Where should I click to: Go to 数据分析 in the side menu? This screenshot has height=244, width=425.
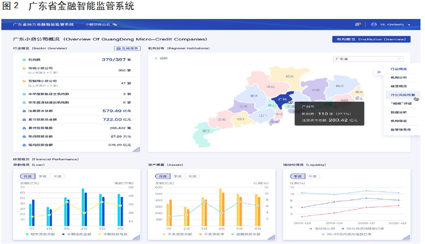coord(399,112)
